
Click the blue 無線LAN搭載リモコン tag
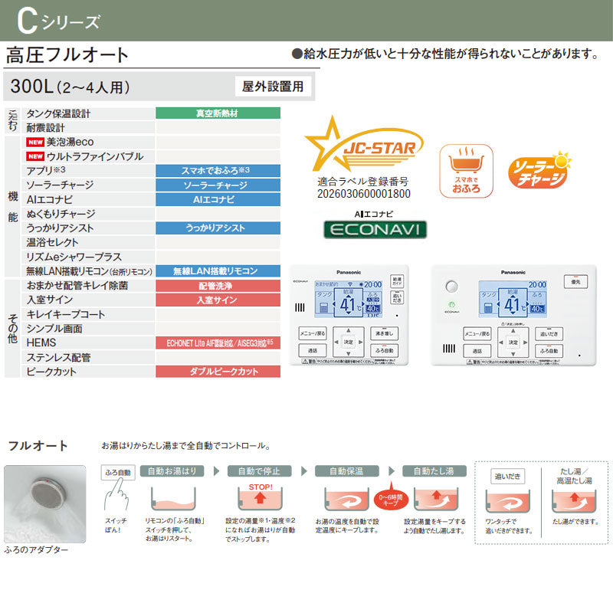click(x=218, y=271)
